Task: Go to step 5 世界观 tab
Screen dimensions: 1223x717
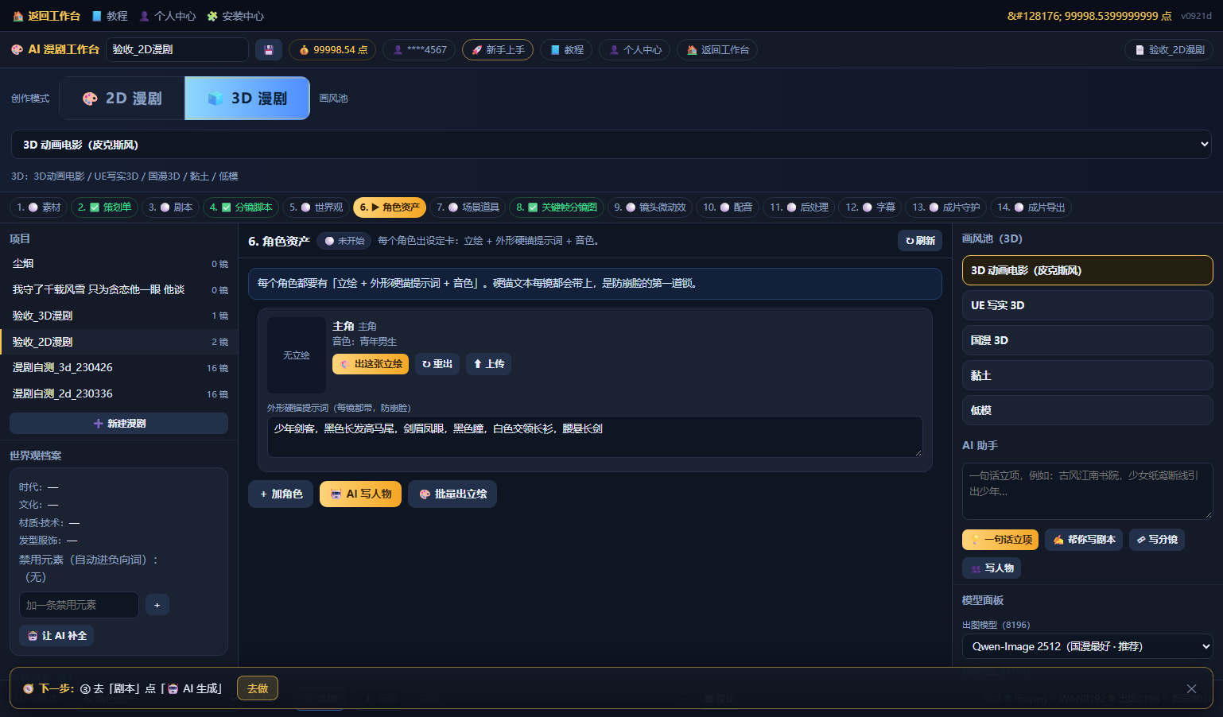Action: coord(316,207)
